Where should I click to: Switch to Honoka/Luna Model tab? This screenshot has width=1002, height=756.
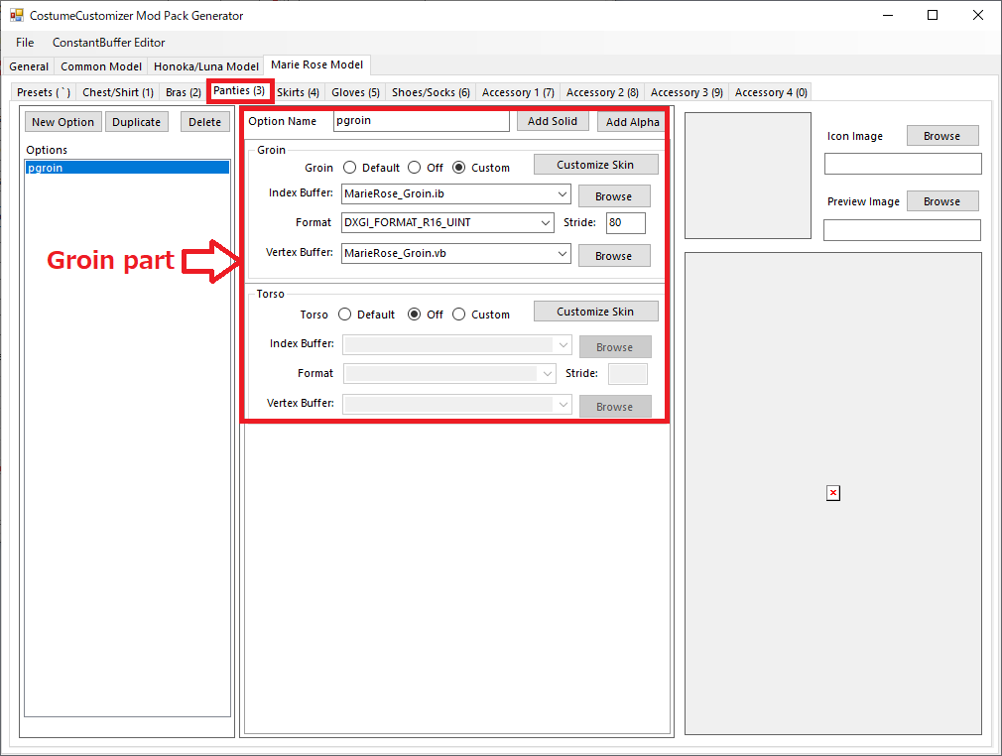point(205,66)
